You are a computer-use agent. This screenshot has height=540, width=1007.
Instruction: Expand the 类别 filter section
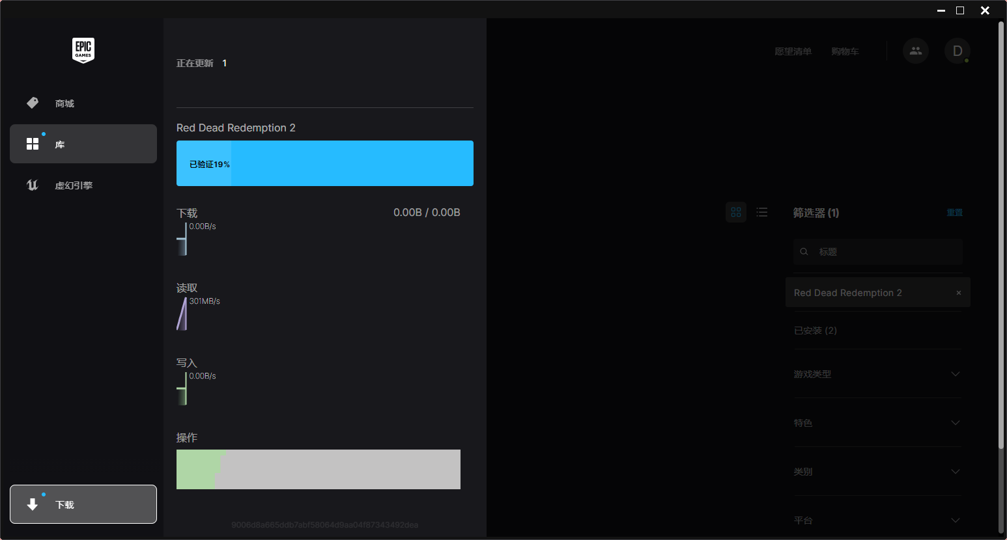pos(956,471)
